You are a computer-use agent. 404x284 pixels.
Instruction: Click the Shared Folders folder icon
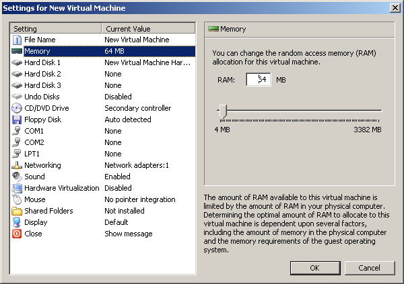[x=17, y=211]
